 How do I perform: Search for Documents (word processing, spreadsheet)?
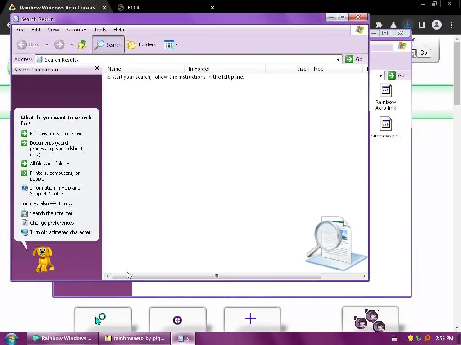pos(53,149)
